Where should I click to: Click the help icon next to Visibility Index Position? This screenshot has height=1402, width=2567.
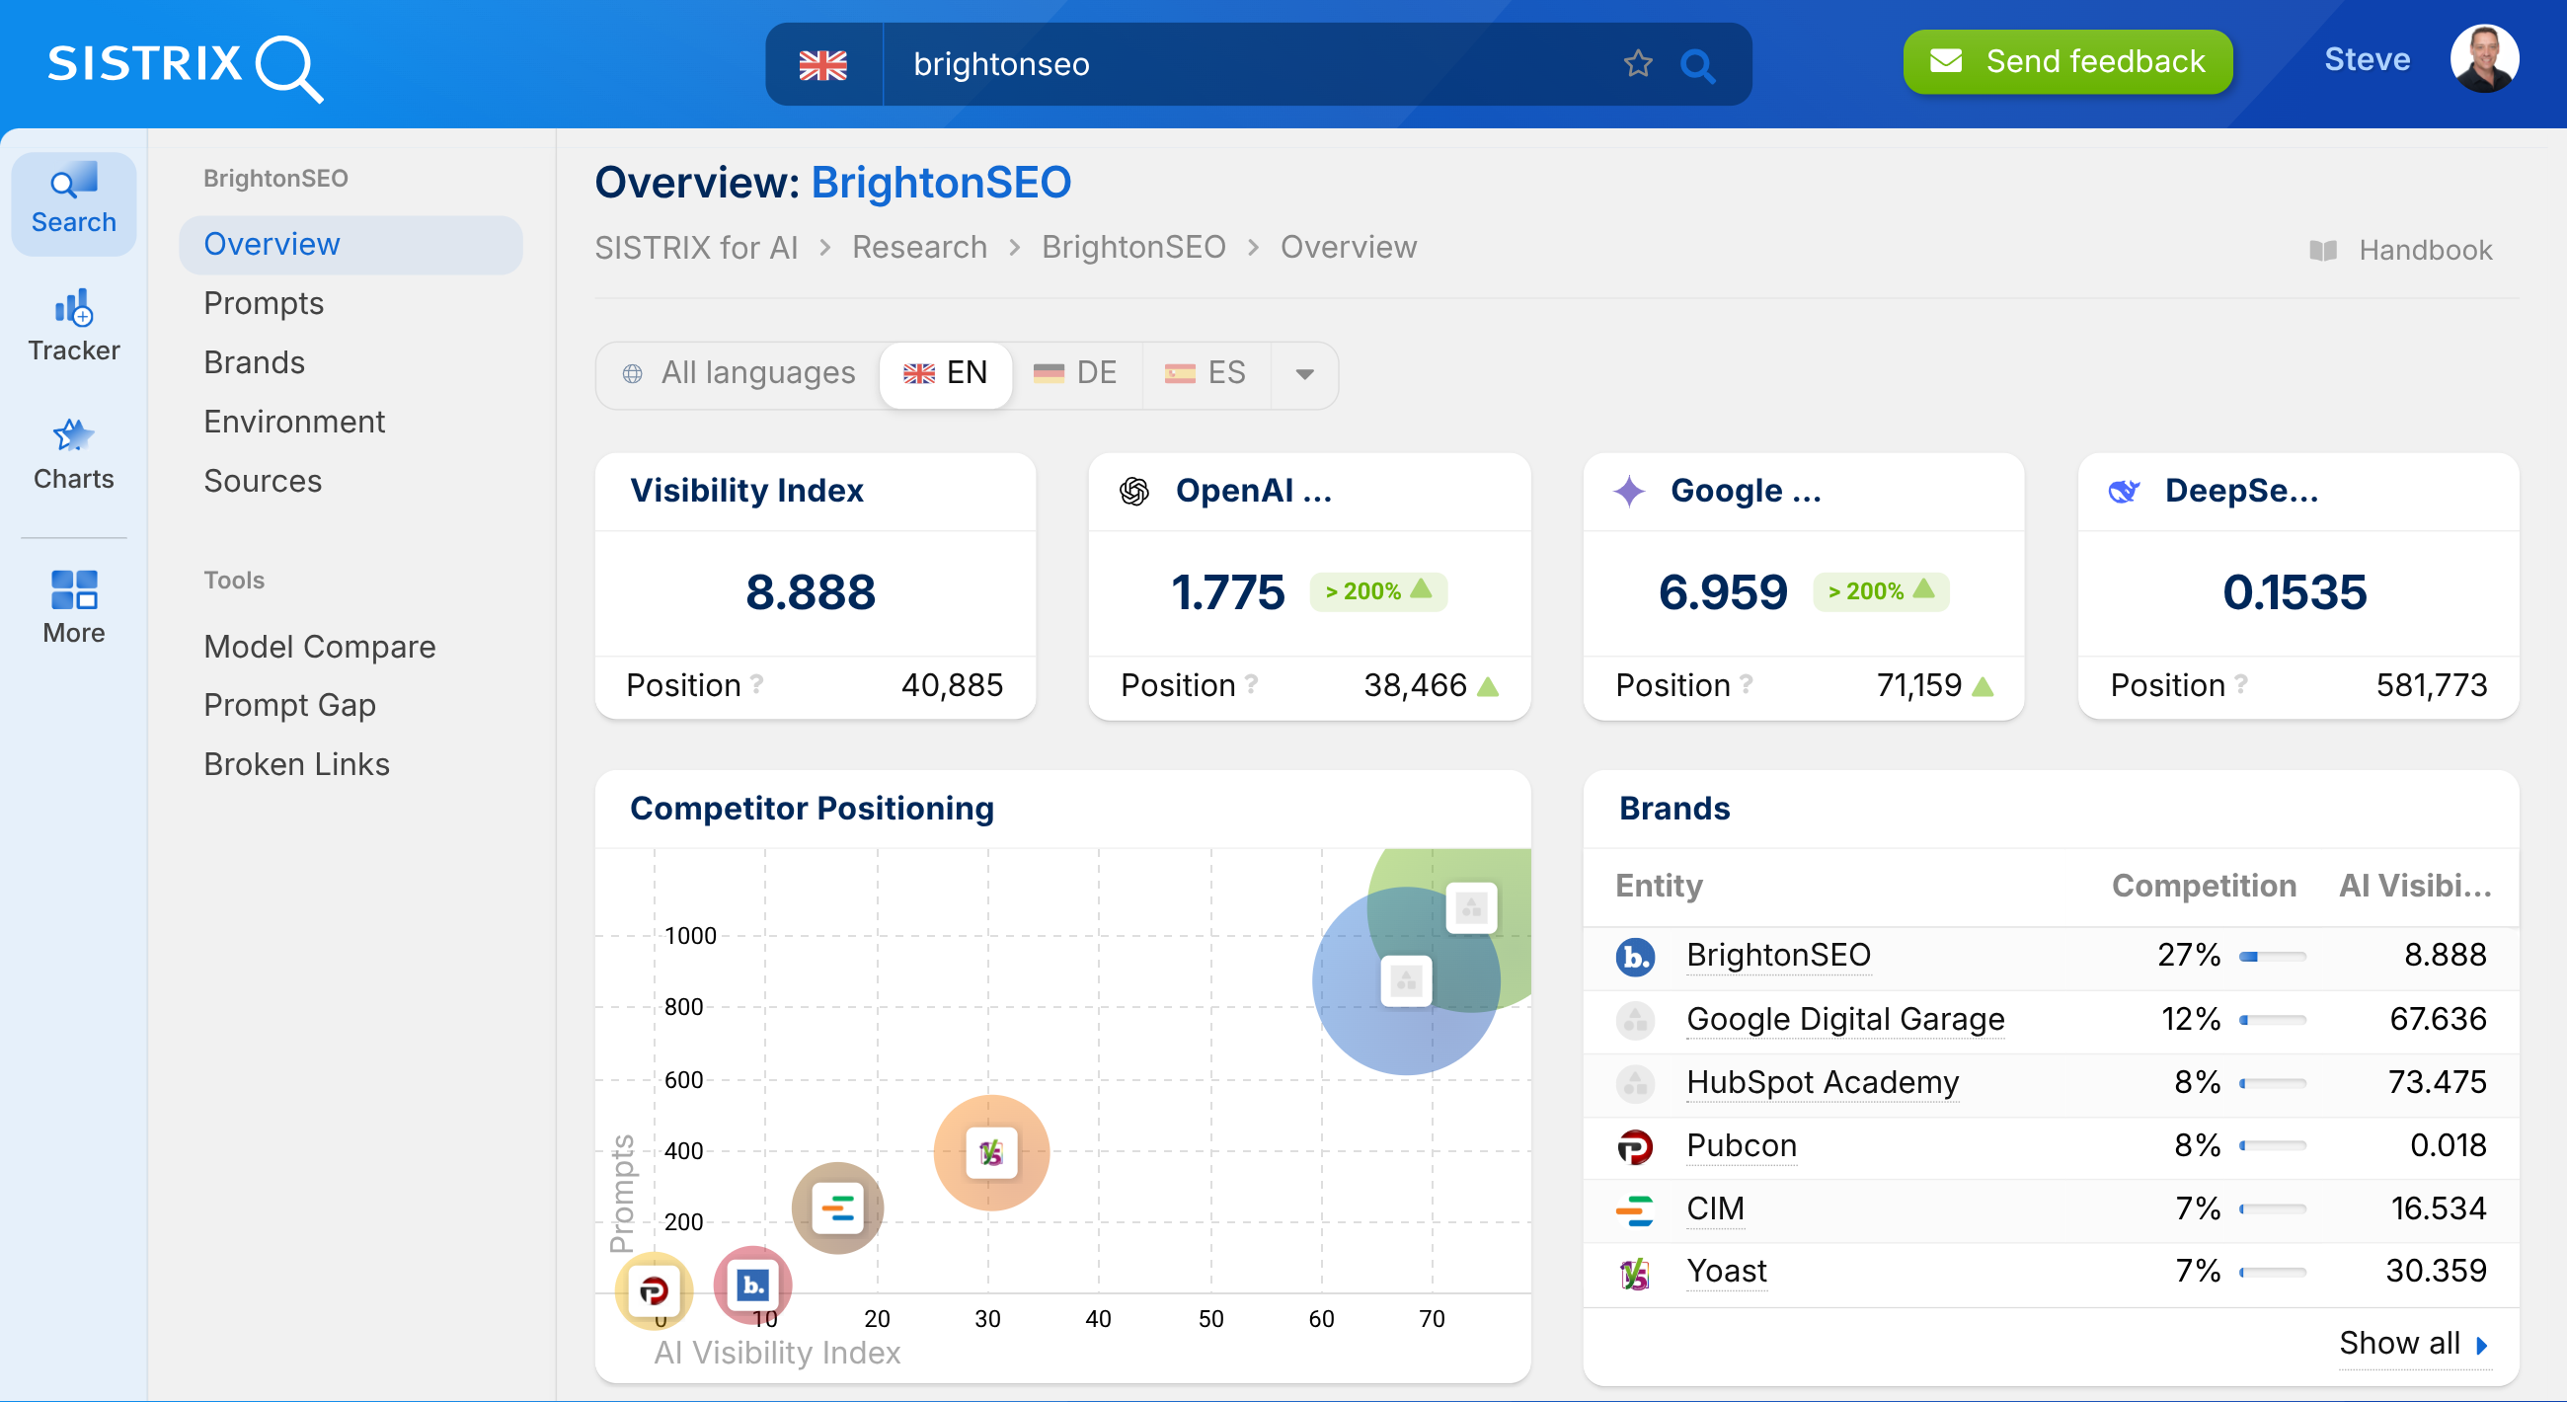(757, 683)
